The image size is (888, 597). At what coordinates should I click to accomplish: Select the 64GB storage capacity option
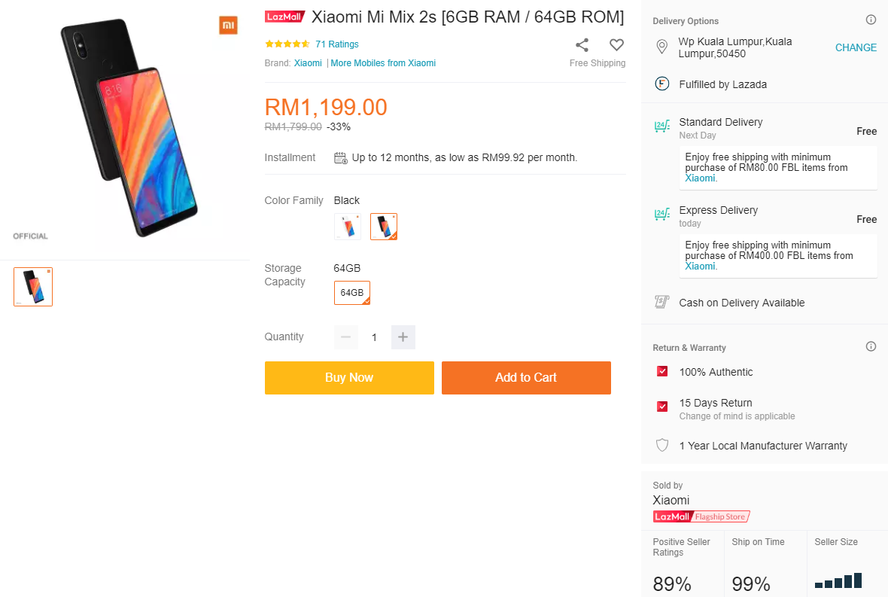[352, 293]
